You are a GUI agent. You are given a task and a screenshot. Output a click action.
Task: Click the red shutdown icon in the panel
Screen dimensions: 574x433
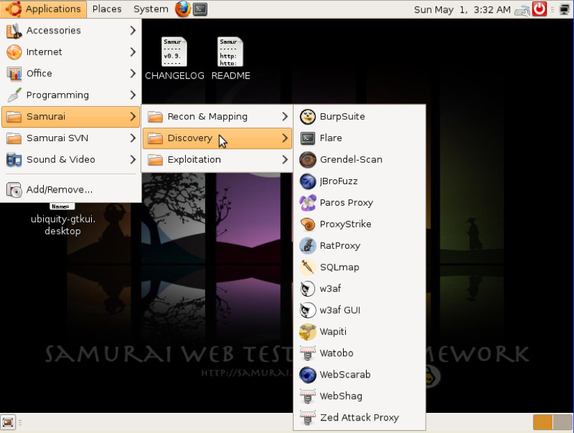540,9
